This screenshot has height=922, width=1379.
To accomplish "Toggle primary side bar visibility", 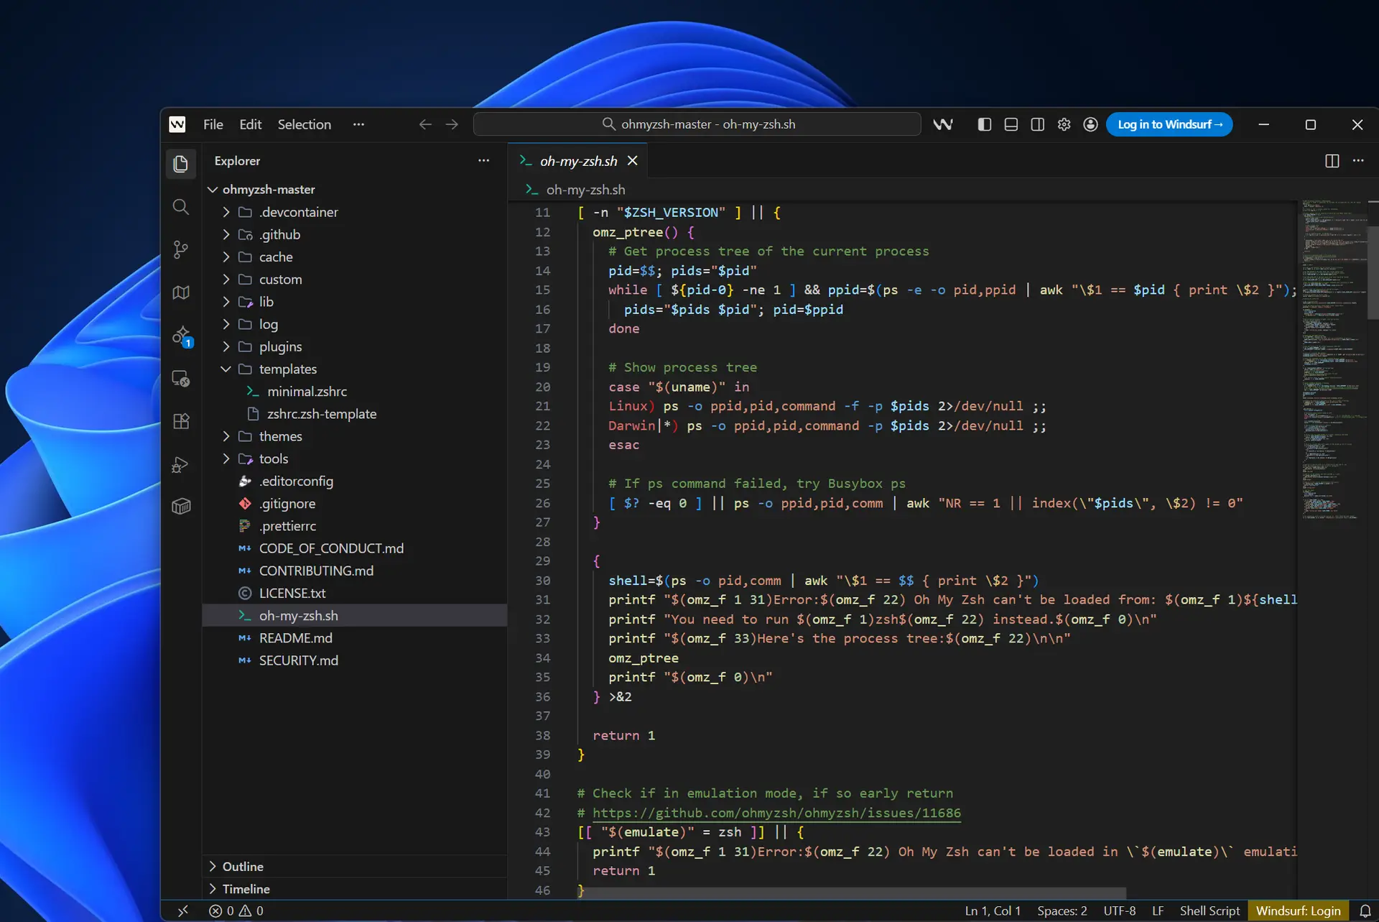I will 984,124.
